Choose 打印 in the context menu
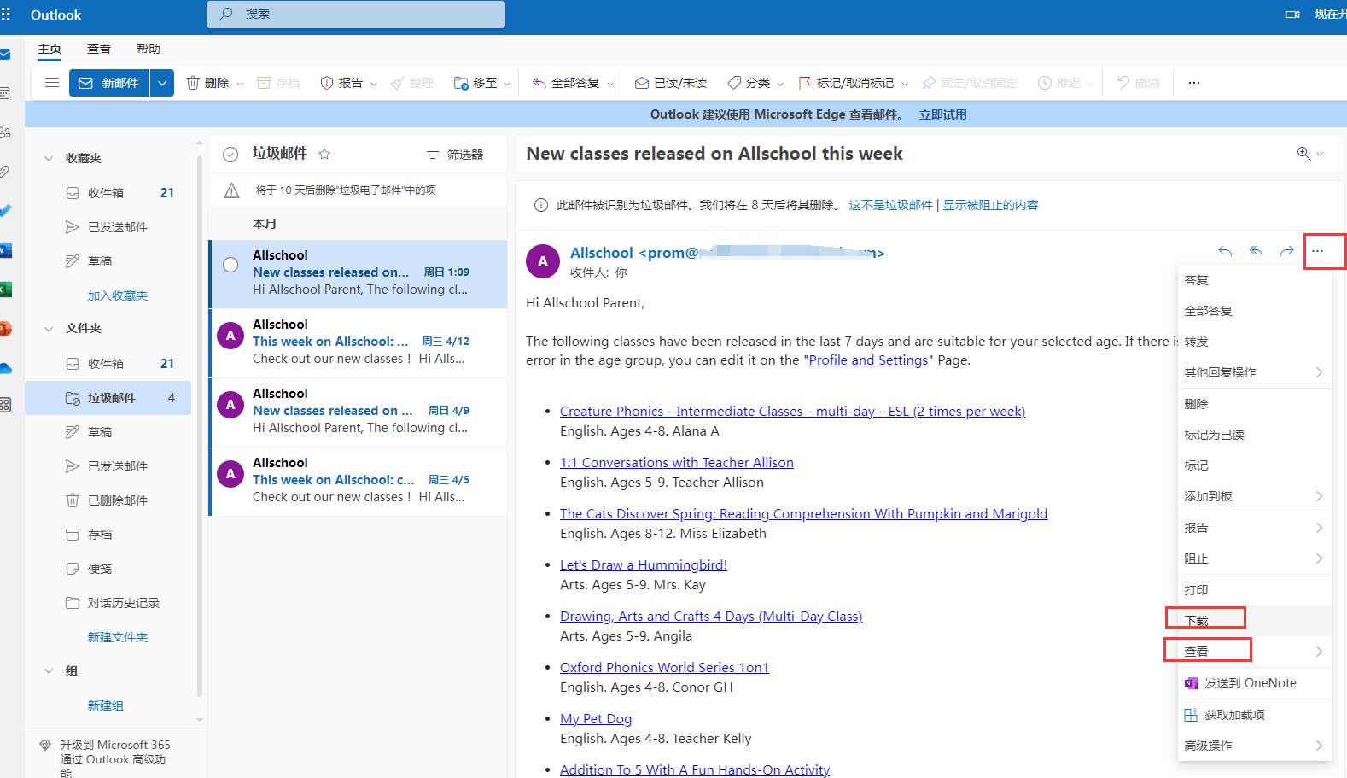 (1254, 590)
